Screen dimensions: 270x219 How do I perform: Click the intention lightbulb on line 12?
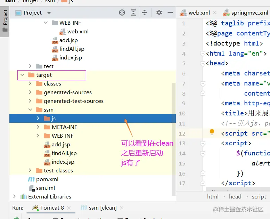[212, 132]
